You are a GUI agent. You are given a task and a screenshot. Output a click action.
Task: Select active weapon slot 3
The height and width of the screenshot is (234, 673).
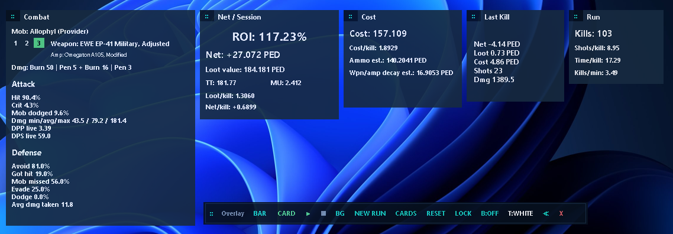(39, 43)
